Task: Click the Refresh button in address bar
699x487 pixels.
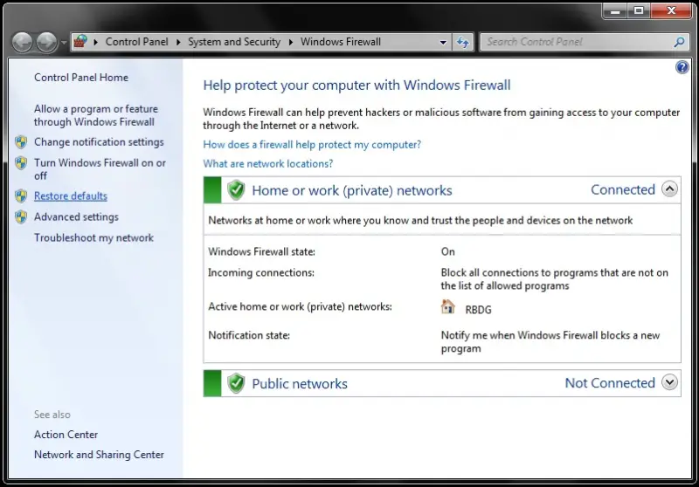Action: point(462,42)
